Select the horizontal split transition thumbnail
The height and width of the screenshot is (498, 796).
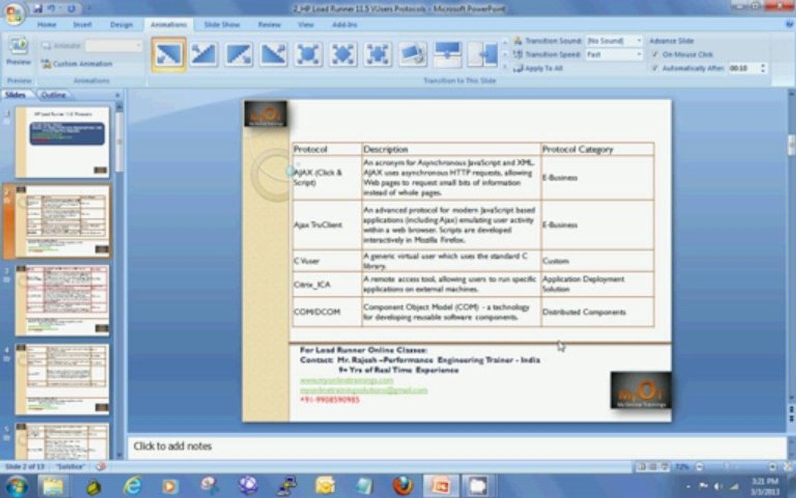pyautogui.click(x=447, y=54)
